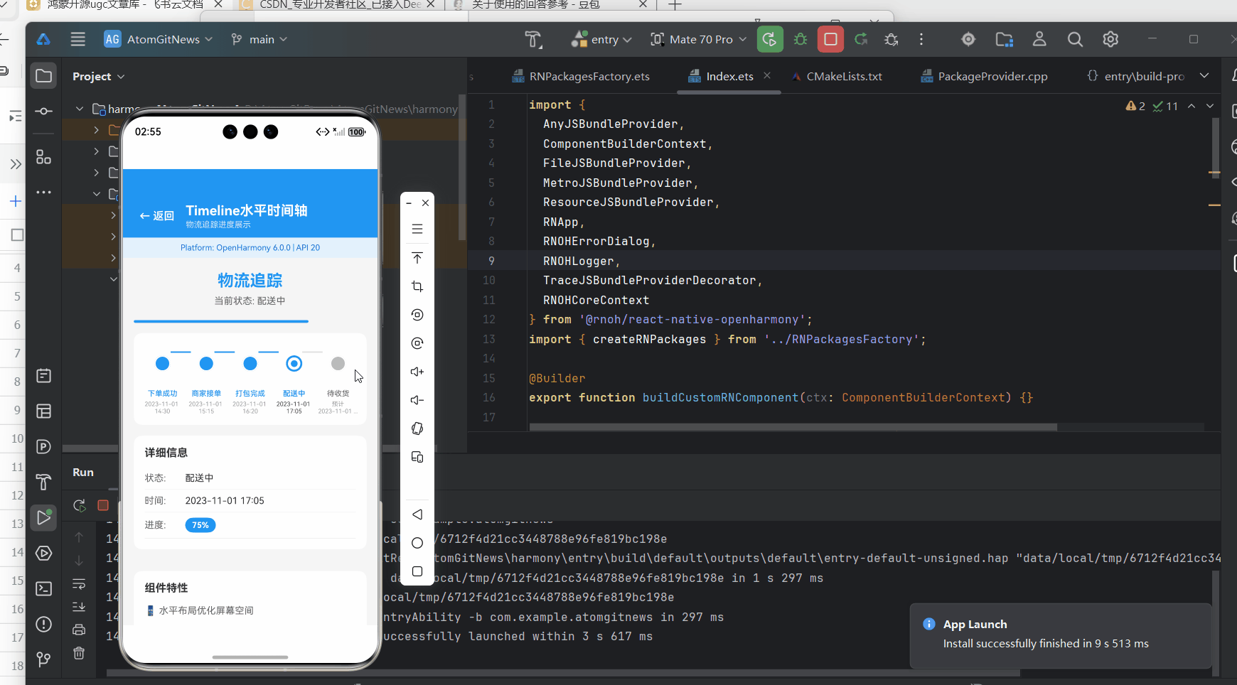Screen dimensions: 1237x685
Task: Click the emulator shake device icon
Action: (417, 428)
